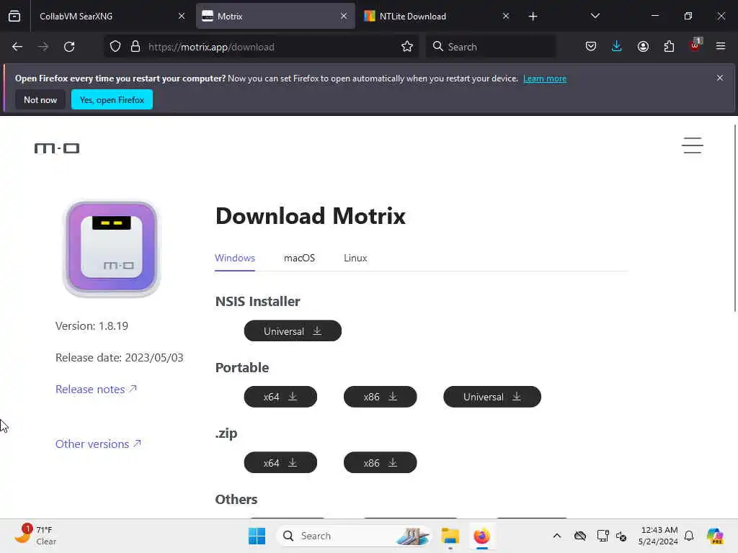Select the Windows platform tab
This screenshot has height=553, width=738.
click(235, 258)
